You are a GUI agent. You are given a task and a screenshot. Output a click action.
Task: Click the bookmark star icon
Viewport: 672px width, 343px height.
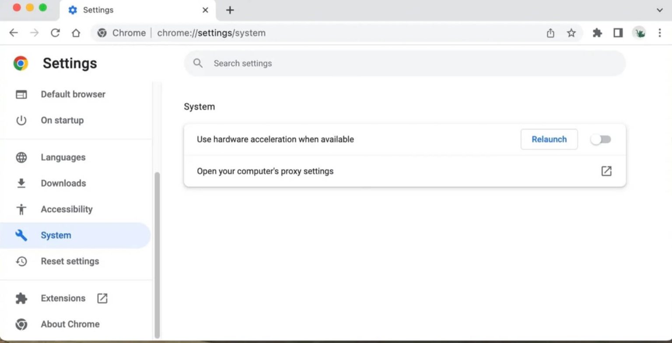point(571,33)
